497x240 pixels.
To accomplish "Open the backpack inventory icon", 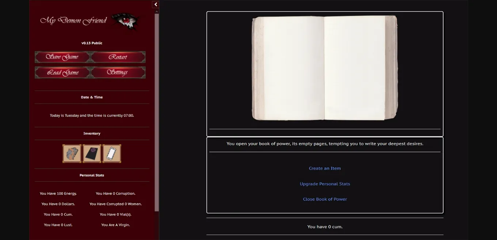I will point(72,153).
